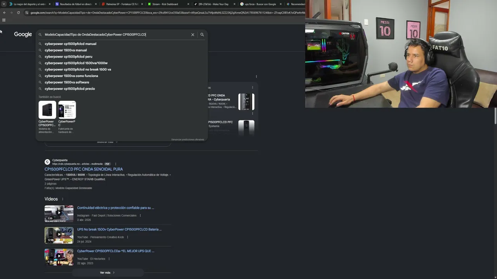The height and width of the screenshot is (279, 497).
Task: Reload the page with the refresh icon
Action: (x=18, y=12)
